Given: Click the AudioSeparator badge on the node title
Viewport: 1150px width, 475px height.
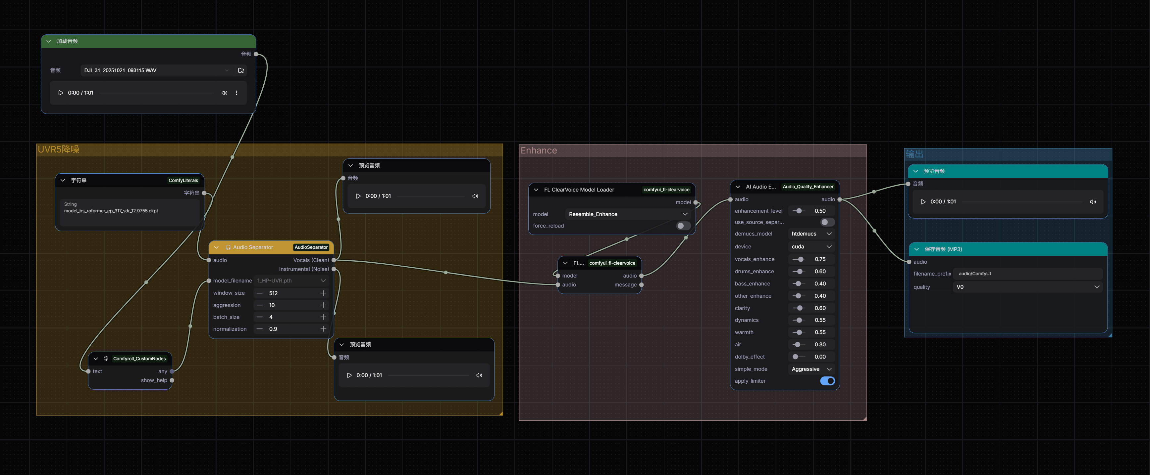Looking at the screenshot, I should coord(311,247).
